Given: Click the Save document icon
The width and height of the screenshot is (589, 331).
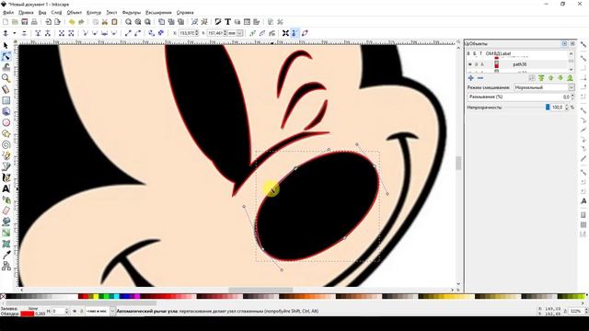Looking at the screenshot, I should coord(25,22).
